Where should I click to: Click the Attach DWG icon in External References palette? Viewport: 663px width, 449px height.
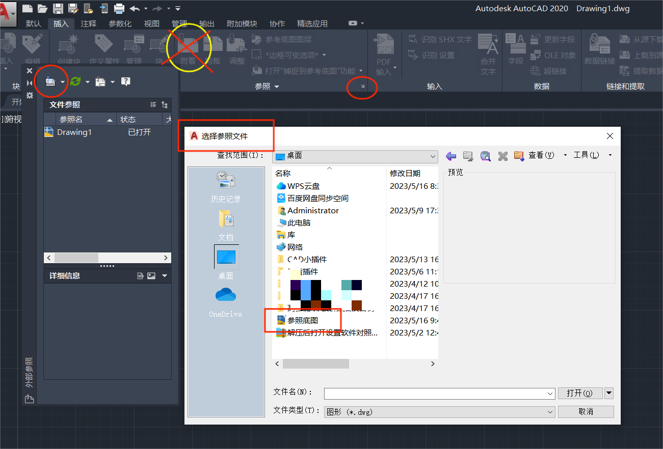(x=50, y=81)
